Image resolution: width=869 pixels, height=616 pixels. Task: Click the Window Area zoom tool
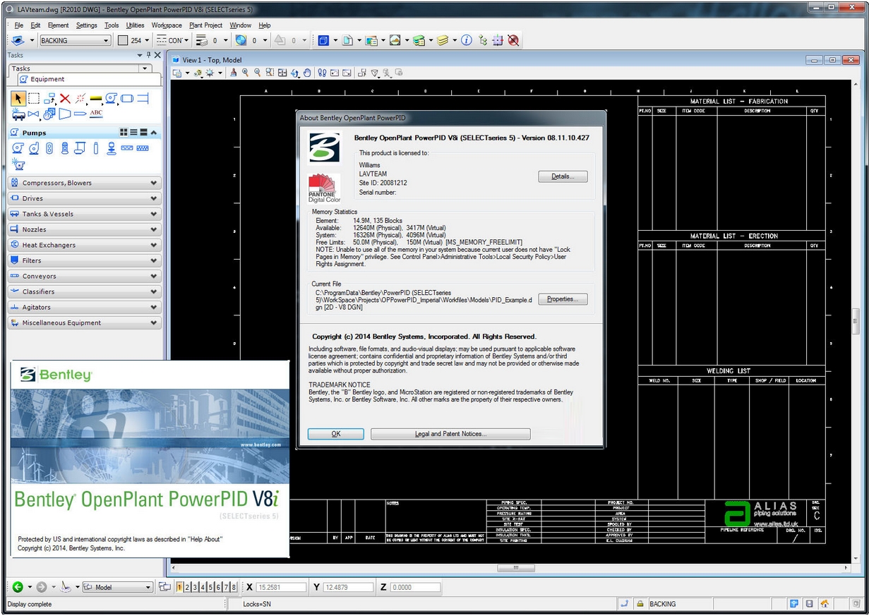(x=270, y=72)
